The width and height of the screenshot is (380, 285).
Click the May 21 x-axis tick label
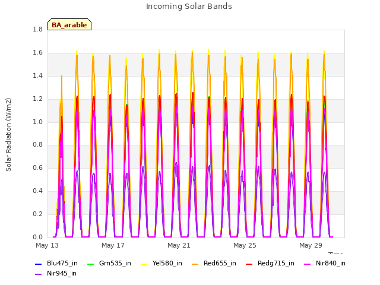click(179, 245)
